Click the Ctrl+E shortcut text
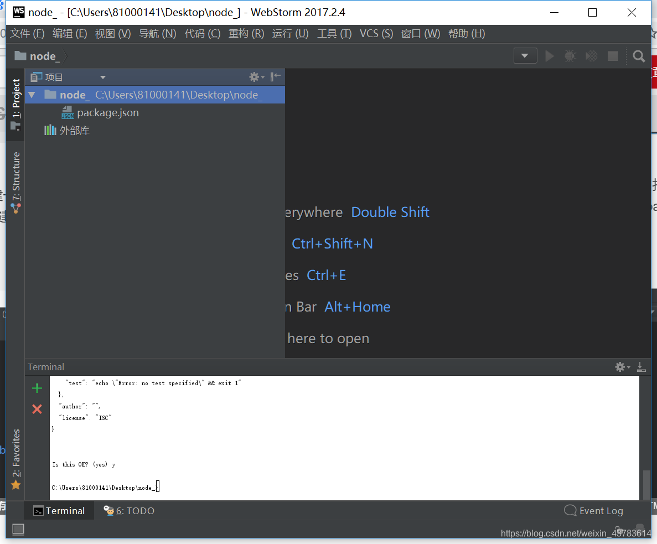 (327, 275)
